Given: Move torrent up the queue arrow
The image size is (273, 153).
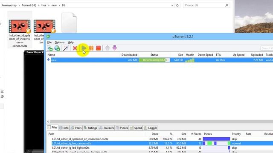Looking at the screenshot, I should pyautogui.click(x=107, y=48).
